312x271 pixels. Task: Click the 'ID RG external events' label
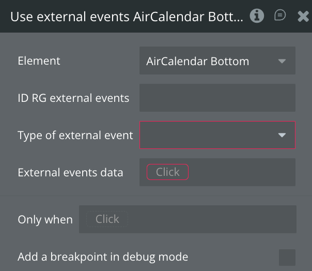(x=73, y=98)
